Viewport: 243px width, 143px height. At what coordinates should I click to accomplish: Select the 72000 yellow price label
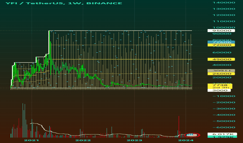(x=221, y=45)
